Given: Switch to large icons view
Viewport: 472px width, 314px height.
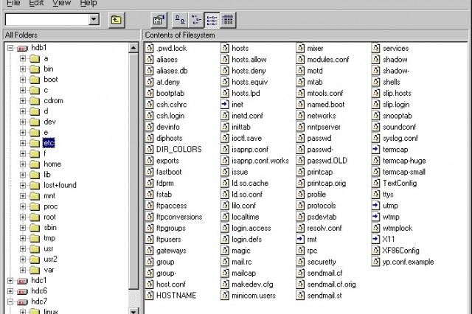Looking at the screenshot, I should point(180,19).
